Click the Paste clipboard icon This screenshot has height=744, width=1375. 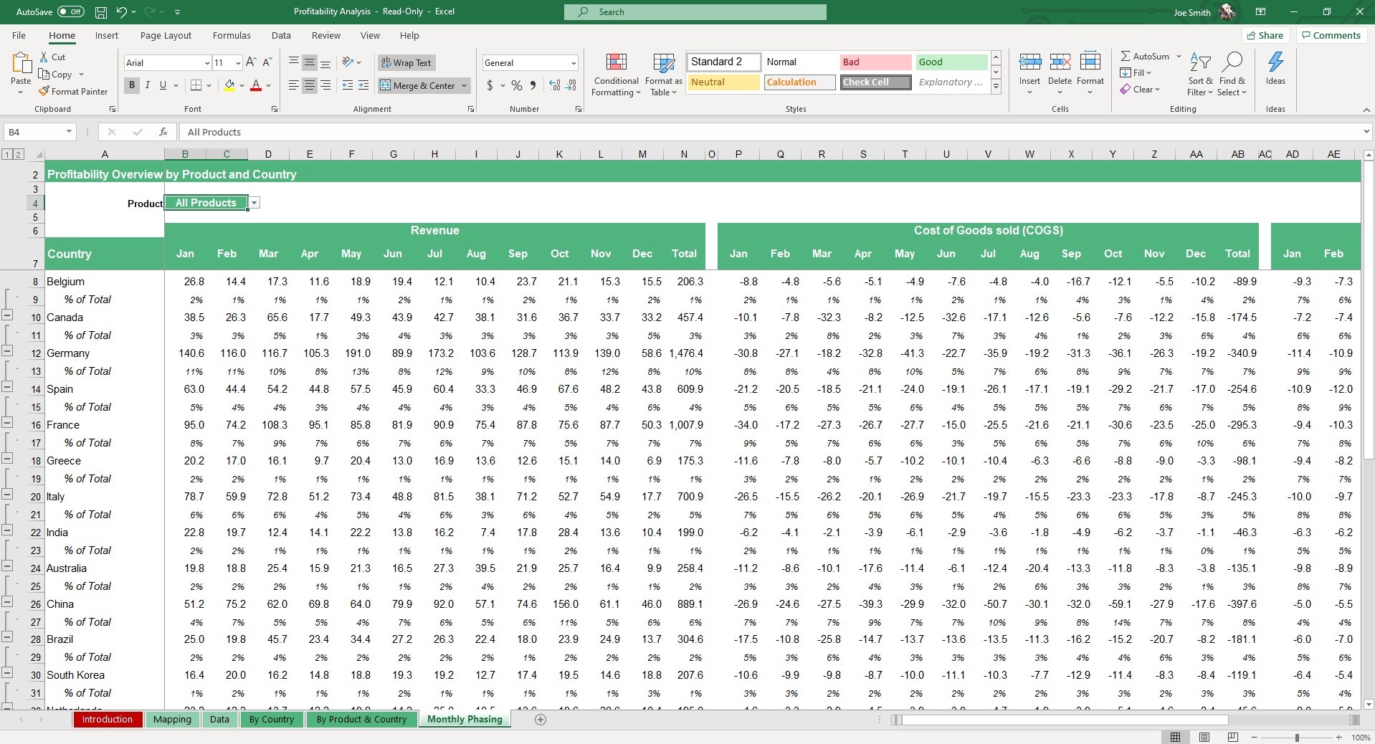pos(21,64)
